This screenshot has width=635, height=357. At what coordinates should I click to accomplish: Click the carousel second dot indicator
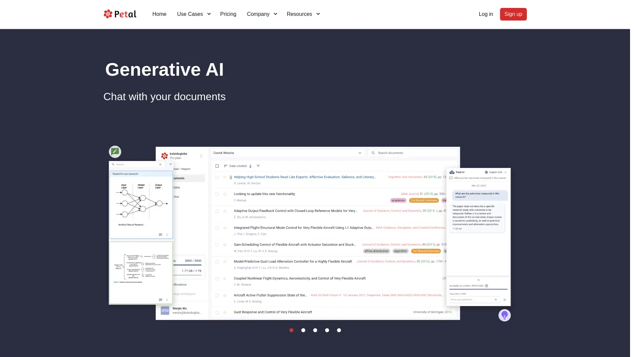[303, 330]
